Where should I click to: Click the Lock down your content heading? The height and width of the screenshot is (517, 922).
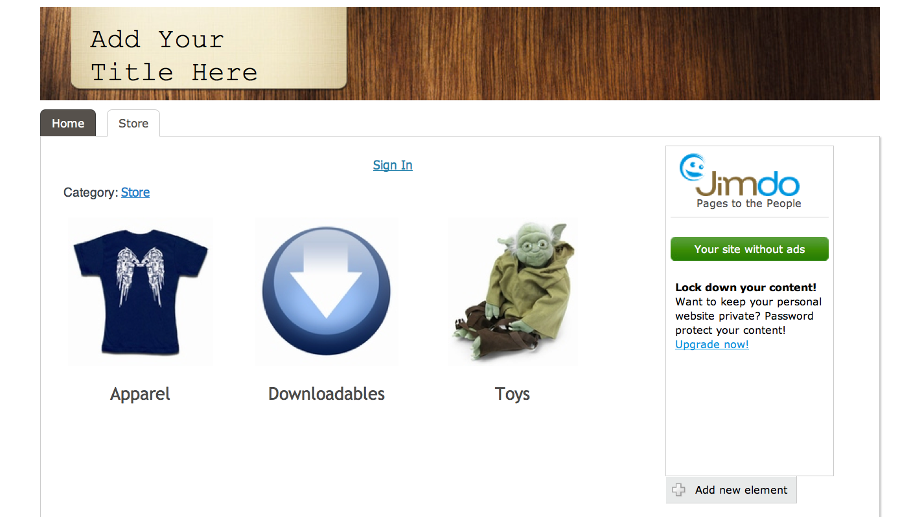pos(746,287)
